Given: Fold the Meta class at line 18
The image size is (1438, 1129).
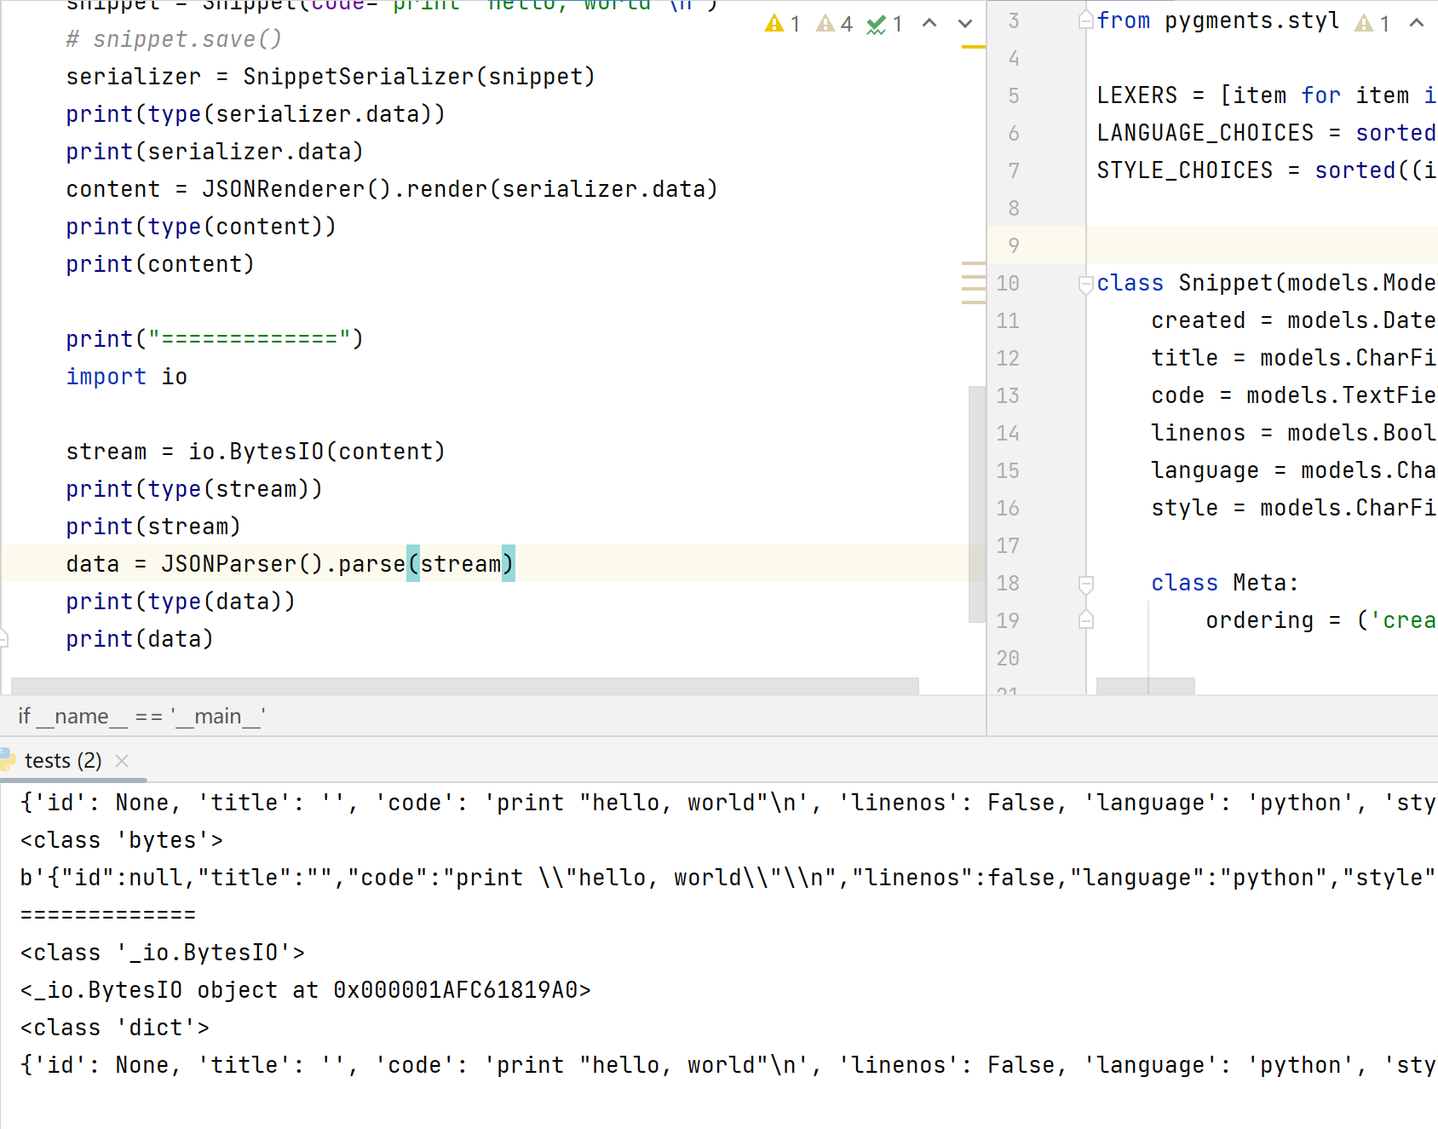Looking at the screenshot, I should (x=1085, y=584).
